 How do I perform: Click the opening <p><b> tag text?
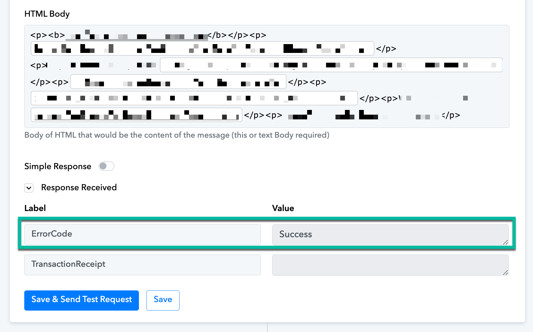tap(48, 35)
